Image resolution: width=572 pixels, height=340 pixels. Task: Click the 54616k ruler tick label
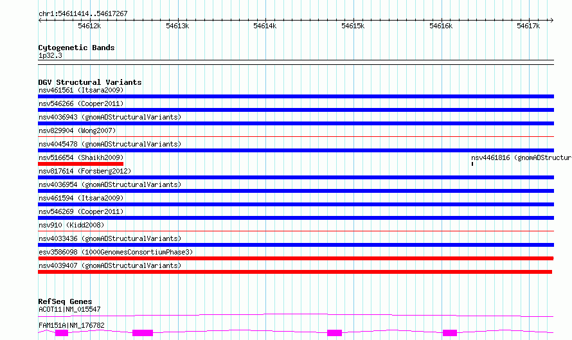441,26
